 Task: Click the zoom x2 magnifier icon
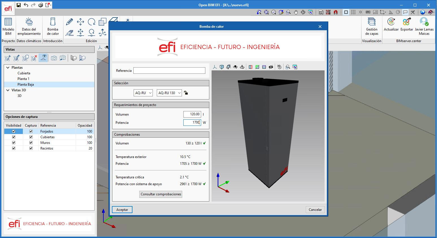pyautogui.click(x=274, y=12)
